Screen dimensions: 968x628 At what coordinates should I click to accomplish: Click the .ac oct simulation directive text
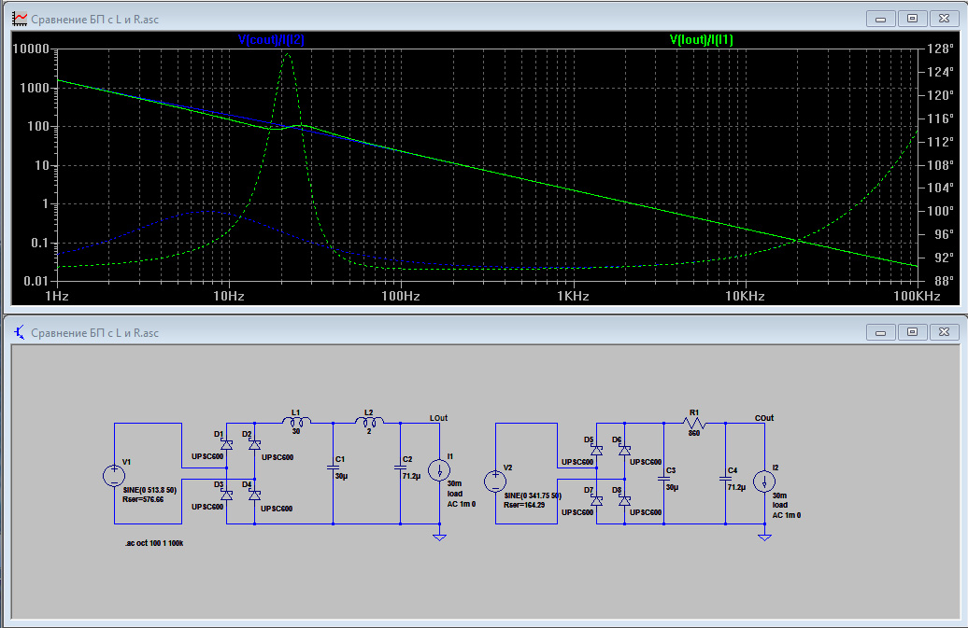pyautogui.click(x=153, y=542)
